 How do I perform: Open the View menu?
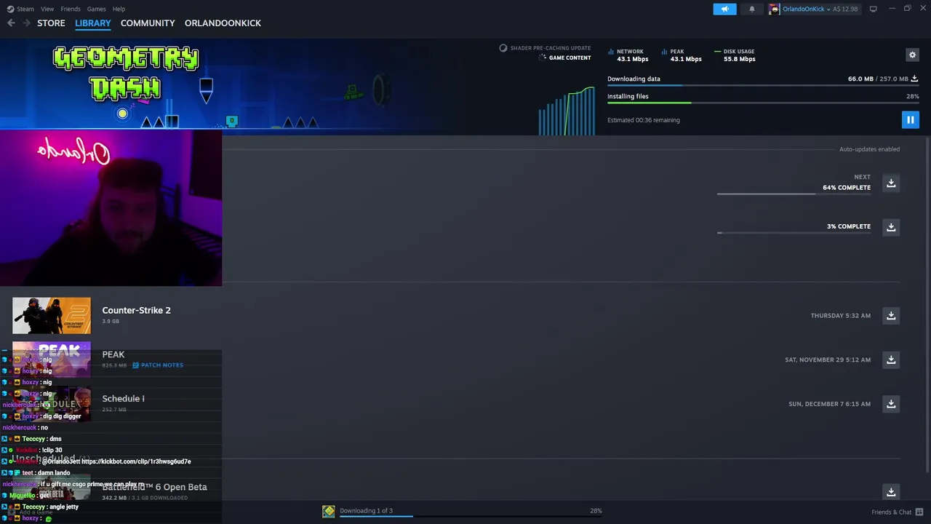(x=47, y=9)
